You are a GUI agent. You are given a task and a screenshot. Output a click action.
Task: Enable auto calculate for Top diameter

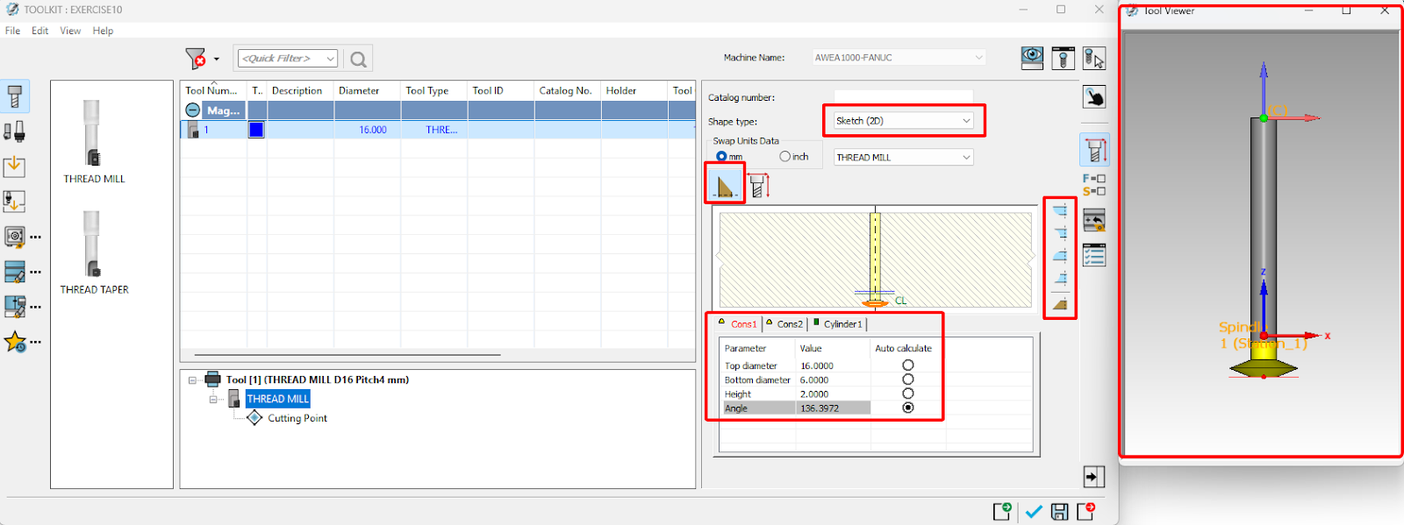coord(907,365)
